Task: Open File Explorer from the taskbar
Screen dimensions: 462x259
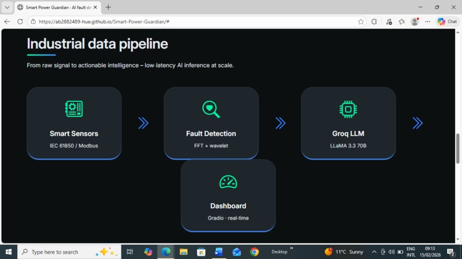Action: 183,252
